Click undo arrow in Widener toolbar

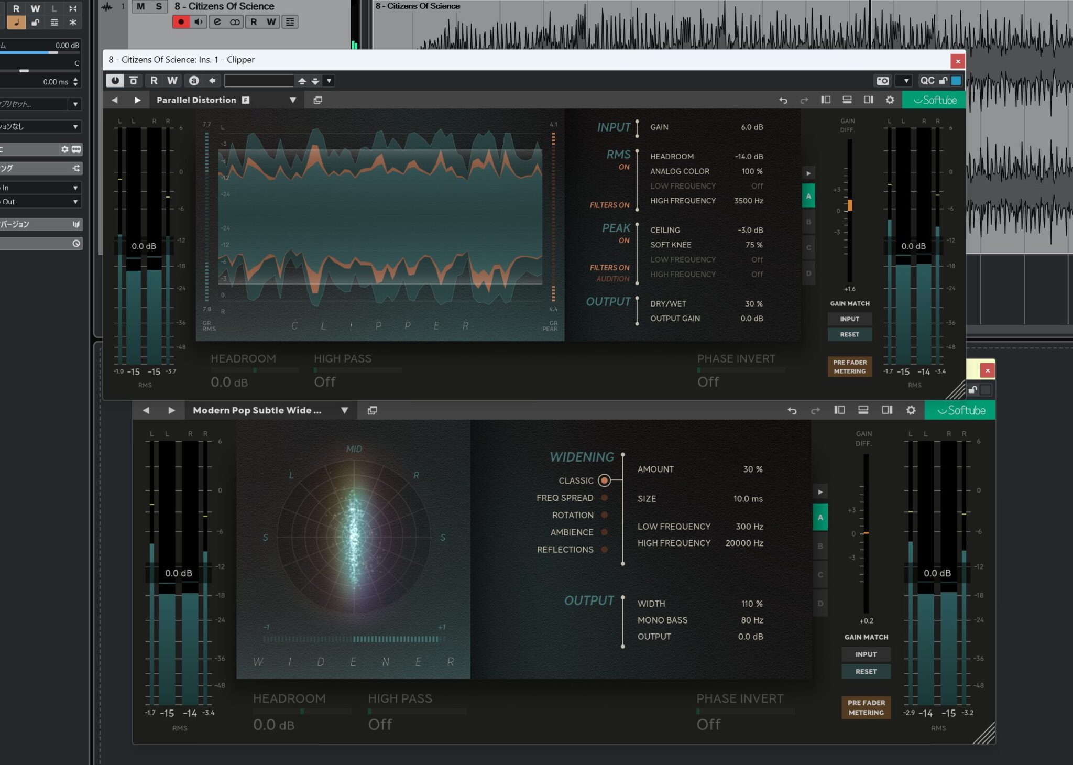point(792,410)
